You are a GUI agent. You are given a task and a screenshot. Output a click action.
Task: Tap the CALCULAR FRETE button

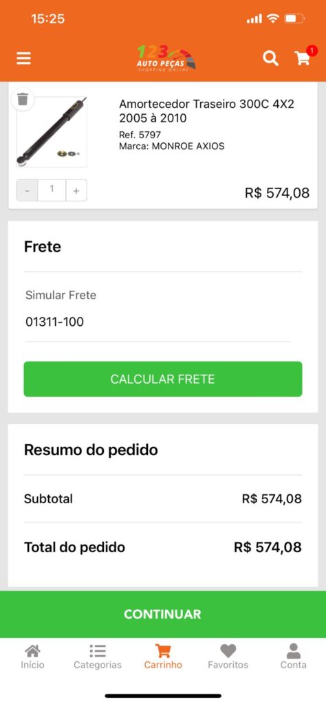tap(163, 379)
